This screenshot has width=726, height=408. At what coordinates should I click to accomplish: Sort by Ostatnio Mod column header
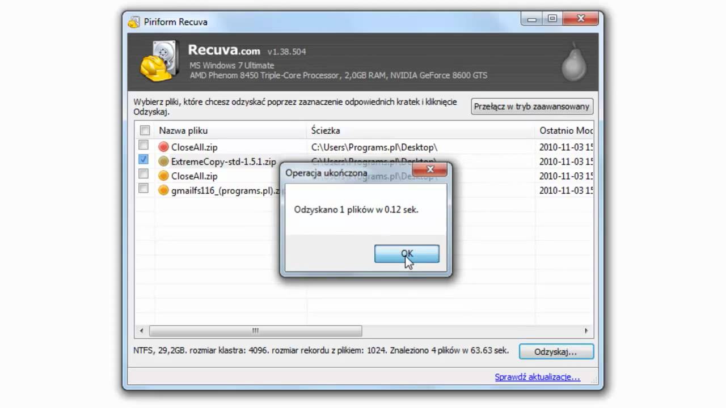565,130
